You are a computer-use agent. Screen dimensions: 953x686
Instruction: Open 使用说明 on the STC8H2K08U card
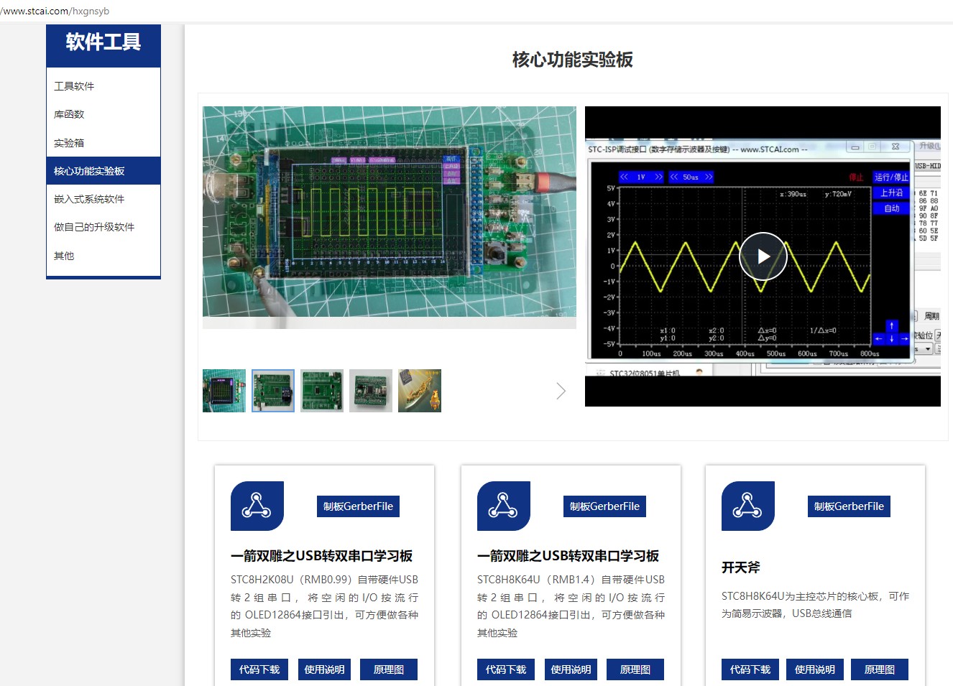[324, 669]
